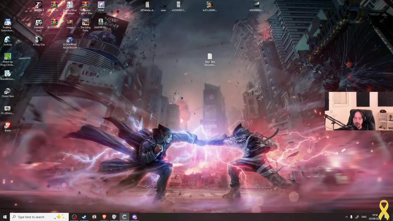393x221 pixels.
Task: Open the Brave browser taskbar icon
Action: coord(104,217)
